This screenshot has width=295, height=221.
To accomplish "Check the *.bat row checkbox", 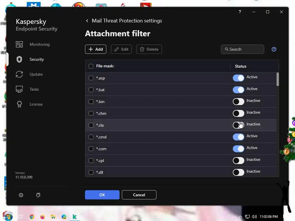I will pos(91,90).
